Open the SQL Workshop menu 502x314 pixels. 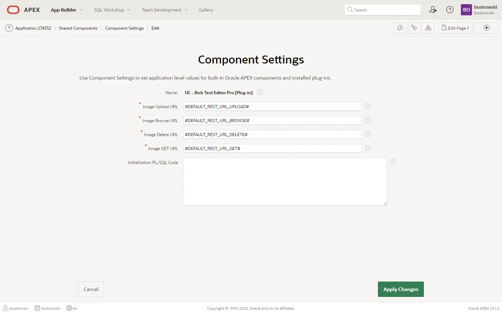109,10
